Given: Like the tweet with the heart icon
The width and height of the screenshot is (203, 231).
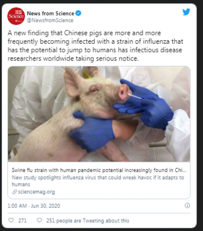Looking at the screenshot, I should (x=11, y=220).
